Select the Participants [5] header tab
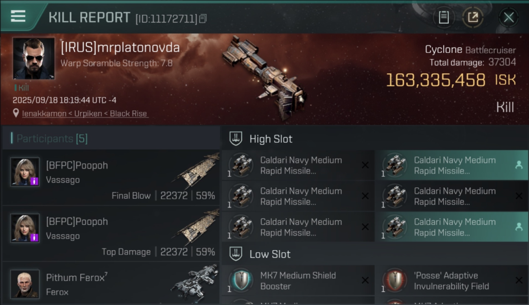The width and height of the screenshot is (529, 305). coord(52,139)
